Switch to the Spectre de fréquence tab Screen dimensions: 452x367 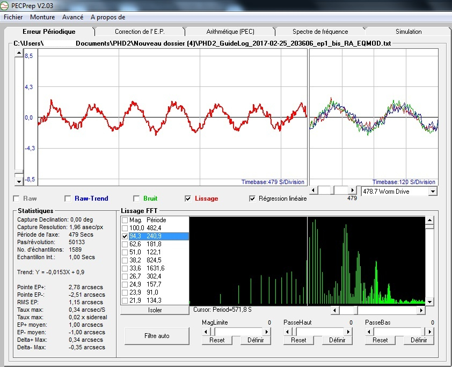(320, 32)
